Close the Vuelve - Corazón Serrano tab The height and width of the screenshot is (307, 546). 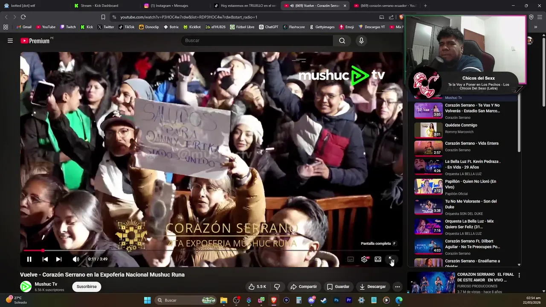(345, 6)
